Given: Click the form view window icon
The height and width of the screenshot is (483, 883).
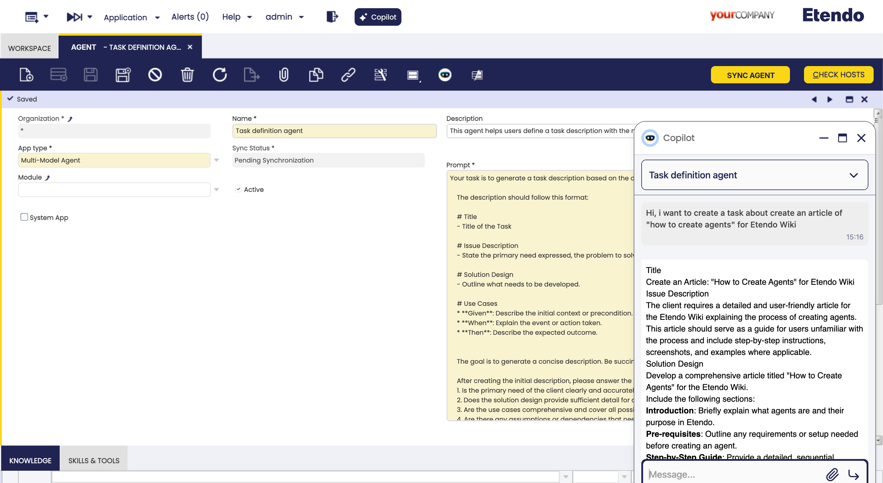Looking at the screenshot, I should [849, 99].
